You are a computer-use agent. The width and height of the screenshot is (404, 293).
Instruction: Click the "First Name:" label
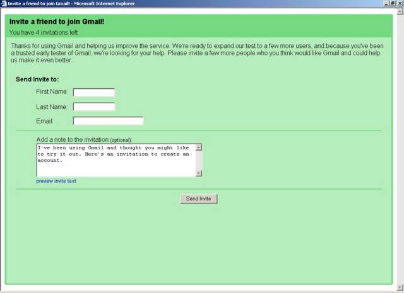(52, 91)
